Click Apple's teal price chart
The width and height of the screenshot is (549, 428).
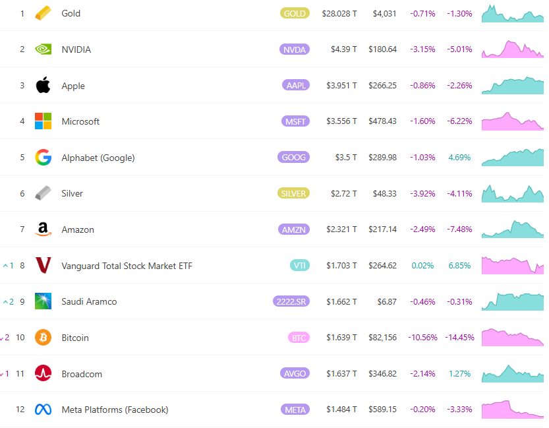pos(512,85)
